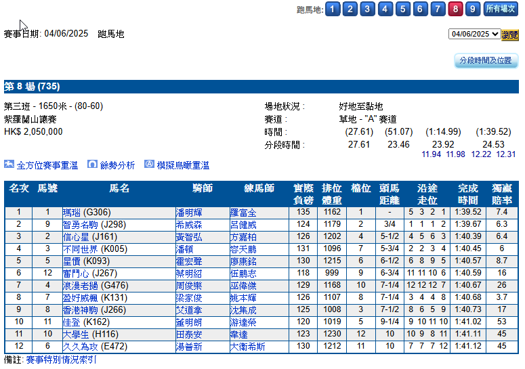Select the highlighted race 8 button
The height and width of the screenshot is (369, 525).
(x=455, y=9)
